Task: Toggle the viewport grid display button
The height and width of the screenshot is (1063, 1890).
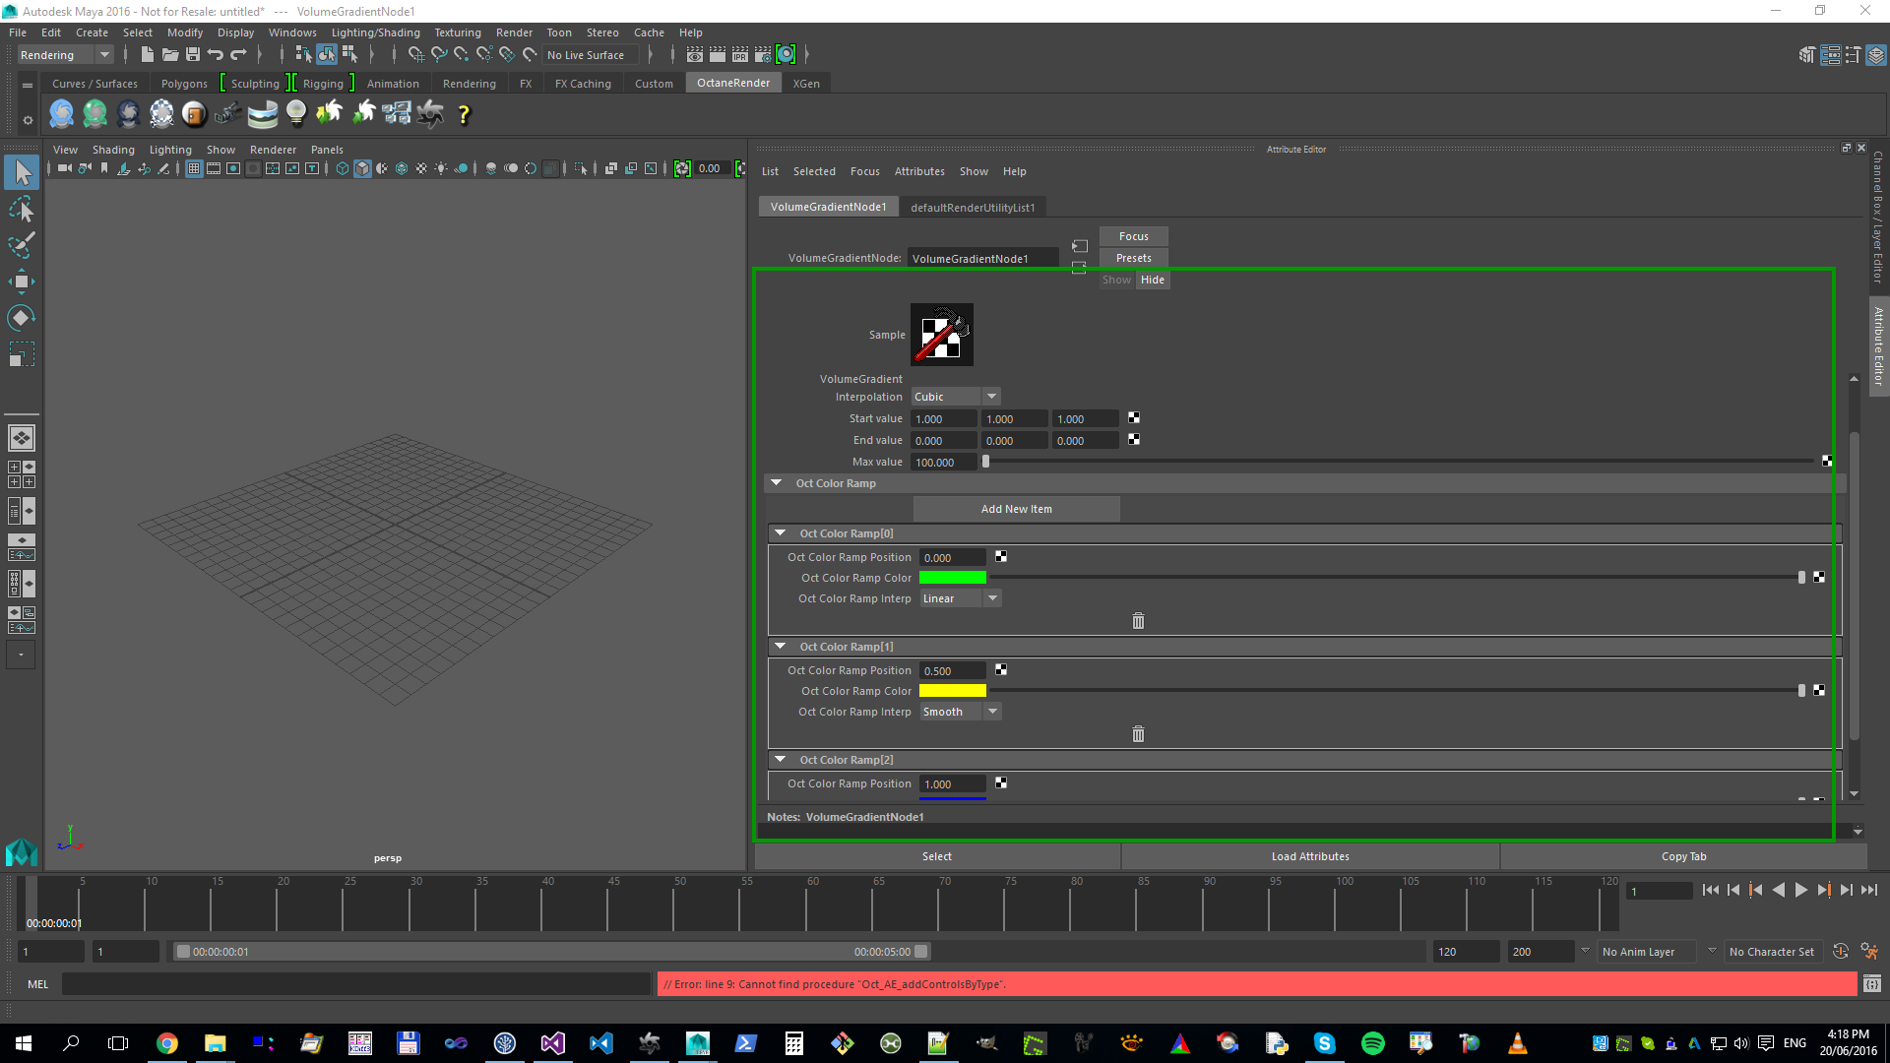Action: tap(194, 169)
